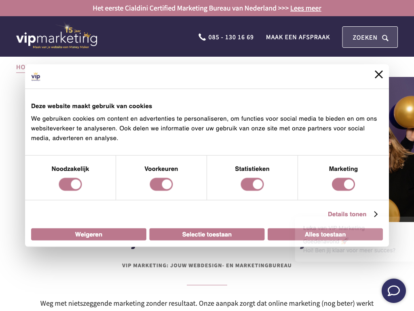The width and height of the screenshot is (414, 311).
Task: Open Maak een afspraak menu item
Action: [298, 37]
